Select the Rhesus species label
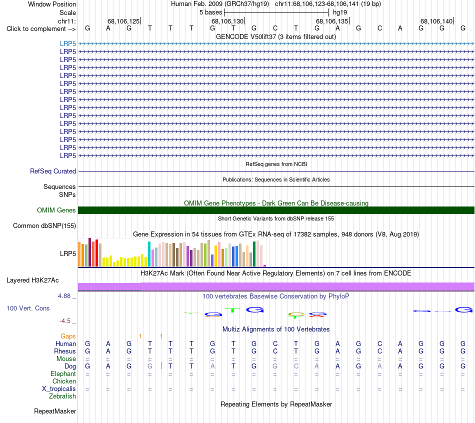This screenshot has height=423, width=475. tap(65, 351)
